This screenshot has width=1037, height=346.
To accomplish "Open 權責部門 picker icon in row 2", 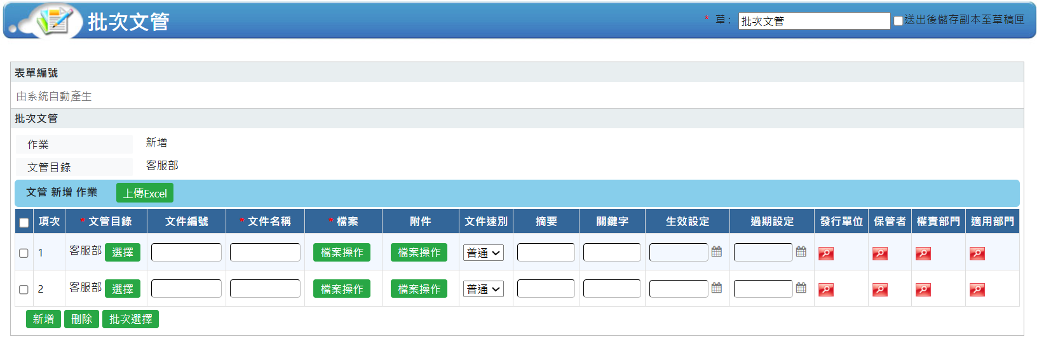I will (923, 290).
